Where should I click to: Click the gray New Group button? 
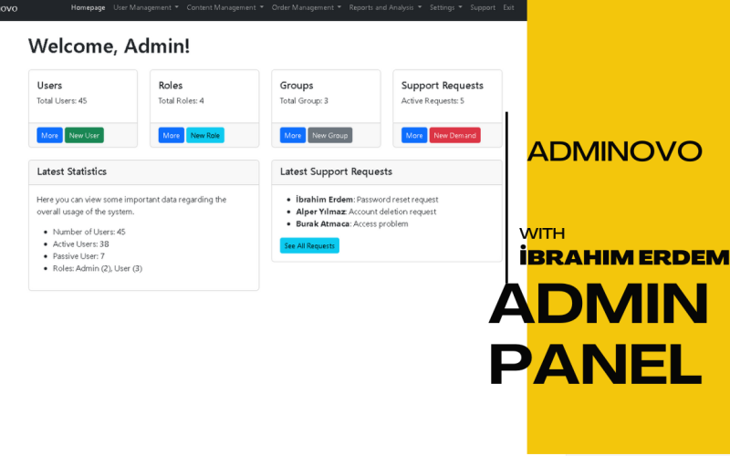point(330,135)
